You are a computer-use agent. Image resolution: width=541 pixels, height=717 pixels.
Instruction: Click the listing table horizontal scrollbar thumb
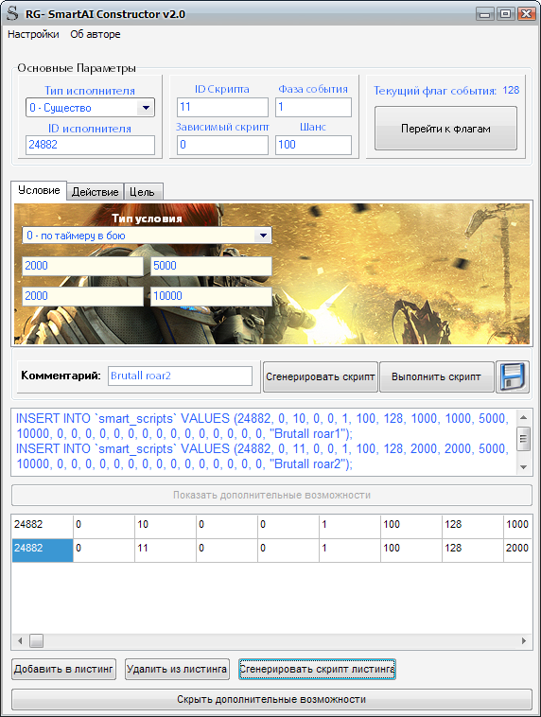tap(37, 641)
